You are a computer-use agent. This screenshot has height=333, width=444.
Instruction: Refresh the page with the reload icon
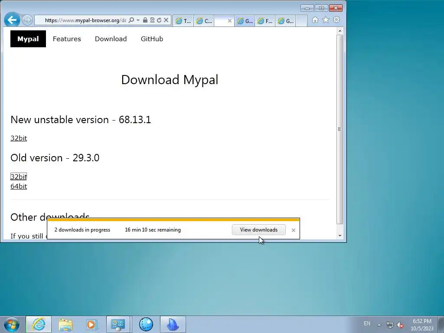(x=159, y=20)
